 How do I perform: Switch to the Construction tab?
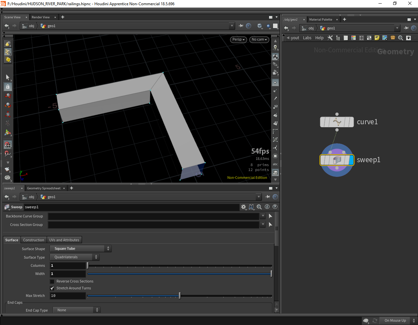(34, 240)
